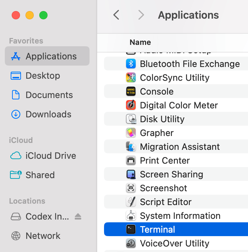Click the Applications sidebar icon
This screenshot has width=248, height=252.
click(15, 56)
